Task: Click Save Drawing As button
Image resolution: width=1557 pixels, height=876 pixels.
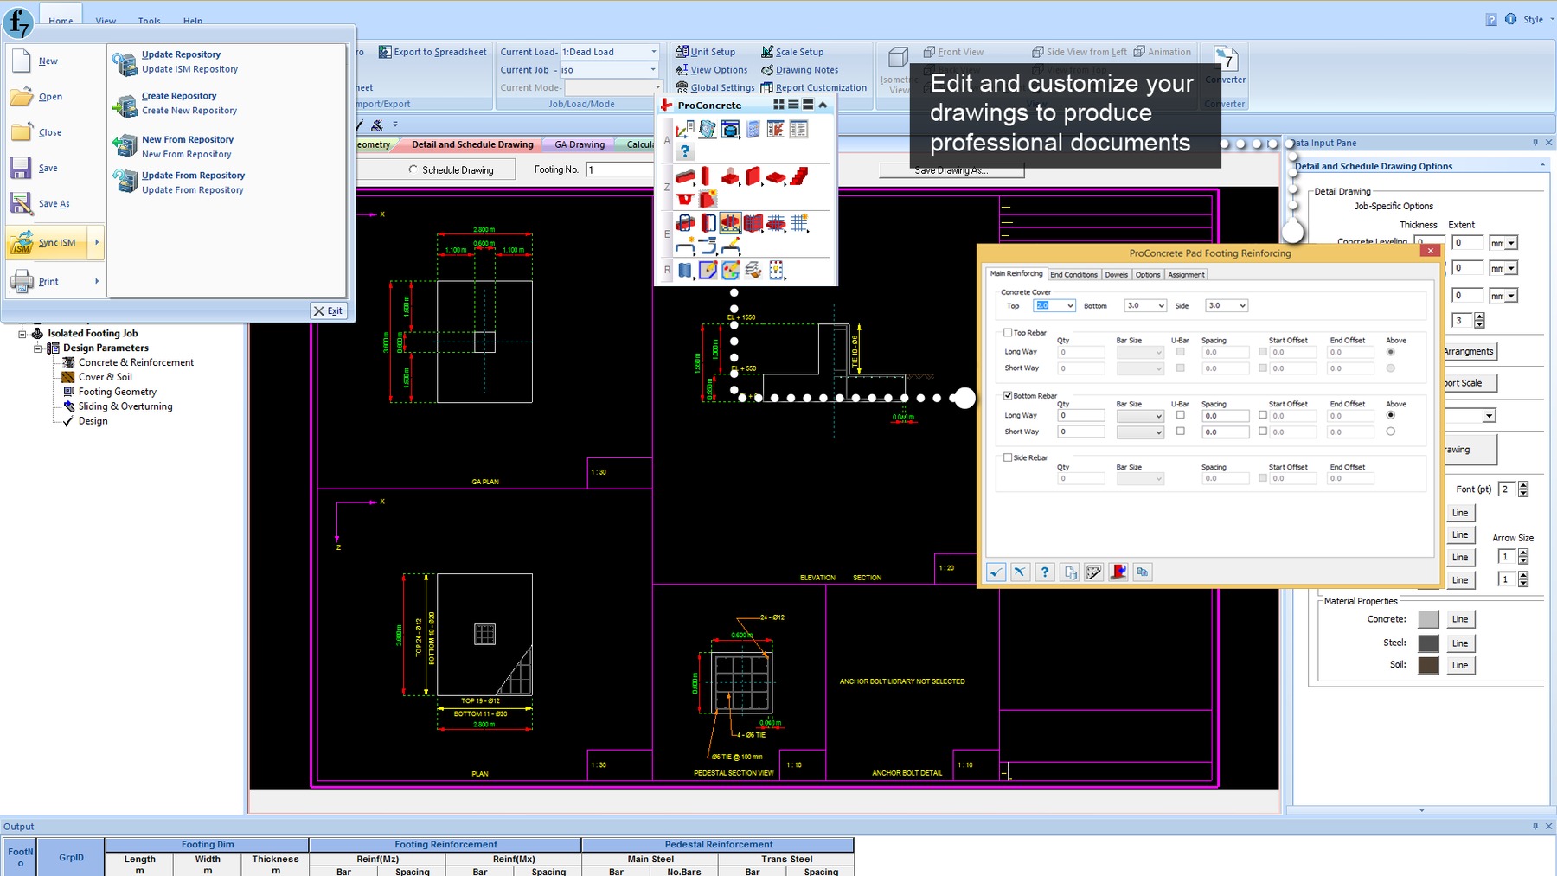Action: coord(951,170)
